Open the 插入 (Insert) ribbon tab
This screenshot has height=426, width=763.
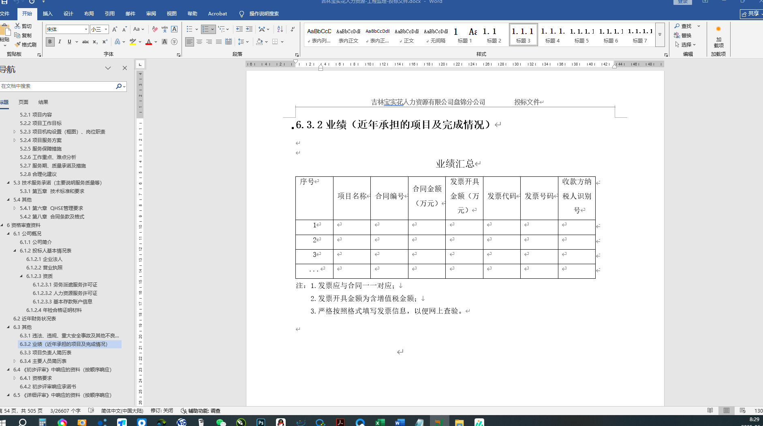(x=48, y=14)
